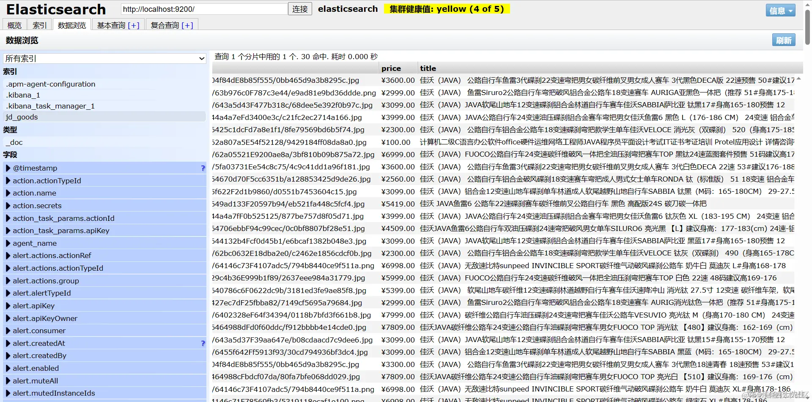Expand the alert.actions.actionTypeId field
This screenshot has height=402, width=812.
coord(104,268)
